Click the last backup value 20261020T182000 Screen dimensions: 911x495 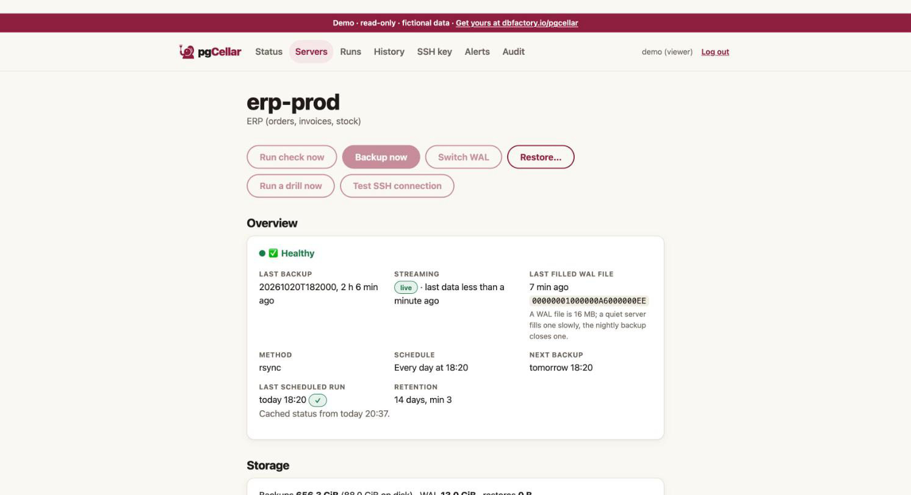(x=298, y=287)
